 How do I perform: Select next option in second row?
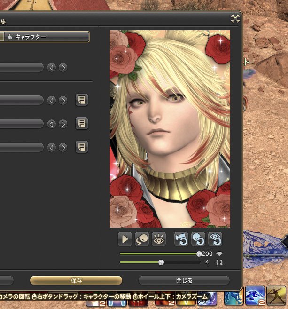[63, 101]
